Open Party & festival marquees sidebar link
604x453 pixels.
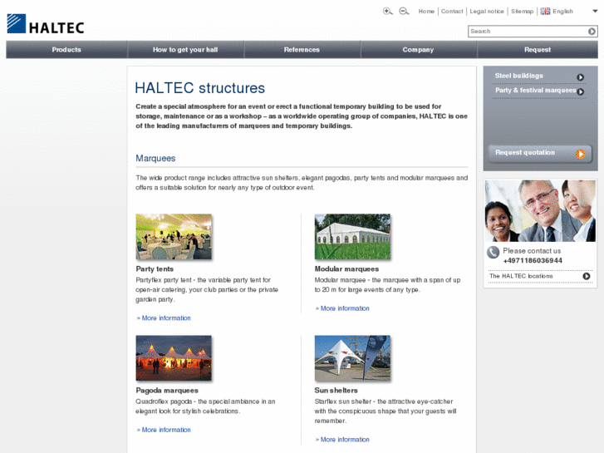pos(535,91)
